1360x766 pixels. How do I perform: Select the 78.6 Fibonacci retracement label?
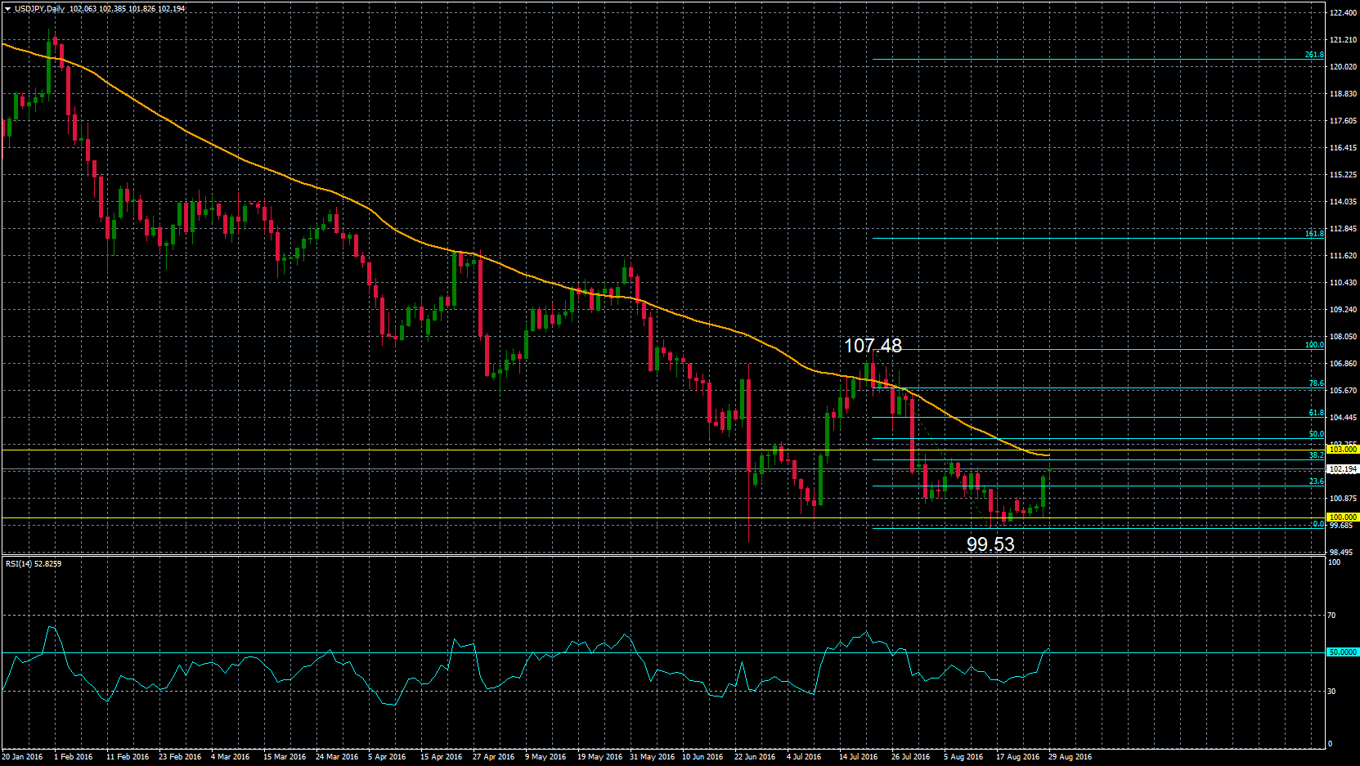coord(1316,383)
